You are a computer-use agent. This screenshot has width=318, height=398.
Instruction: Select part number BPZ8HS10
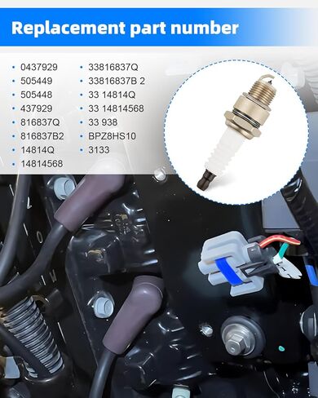(112, 136)
